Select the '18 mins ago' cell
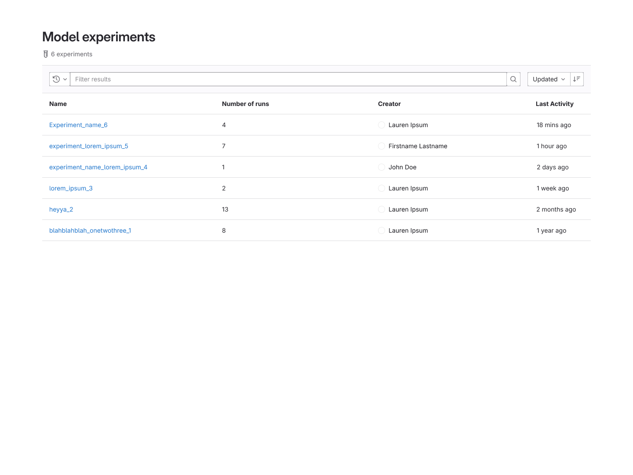633x475 pixels. 554,125
